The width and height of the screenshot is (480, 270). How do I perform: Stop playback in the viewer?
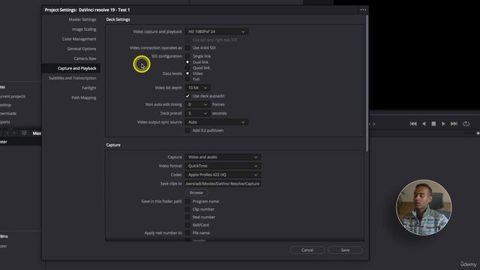click(x=433, y=124)
